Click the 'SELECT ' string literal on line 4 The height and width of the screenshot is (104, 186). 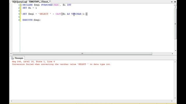(x=45, y=14)
